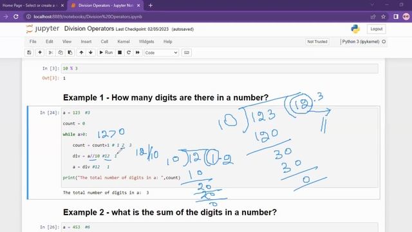Run the selected cell
This screenshot has width=412, height=232.
click(106, 53)
